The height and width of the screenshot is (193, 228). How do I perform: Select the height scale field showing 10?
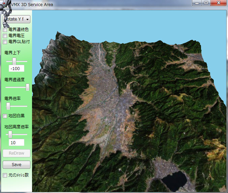click(17, 142)
